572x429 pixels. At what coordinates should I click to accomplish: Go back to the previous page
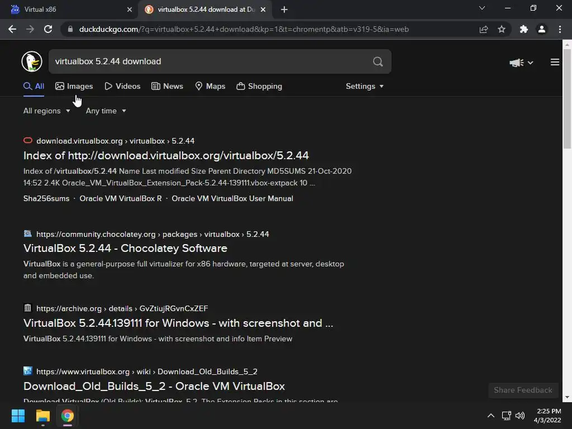coord(12,29)
